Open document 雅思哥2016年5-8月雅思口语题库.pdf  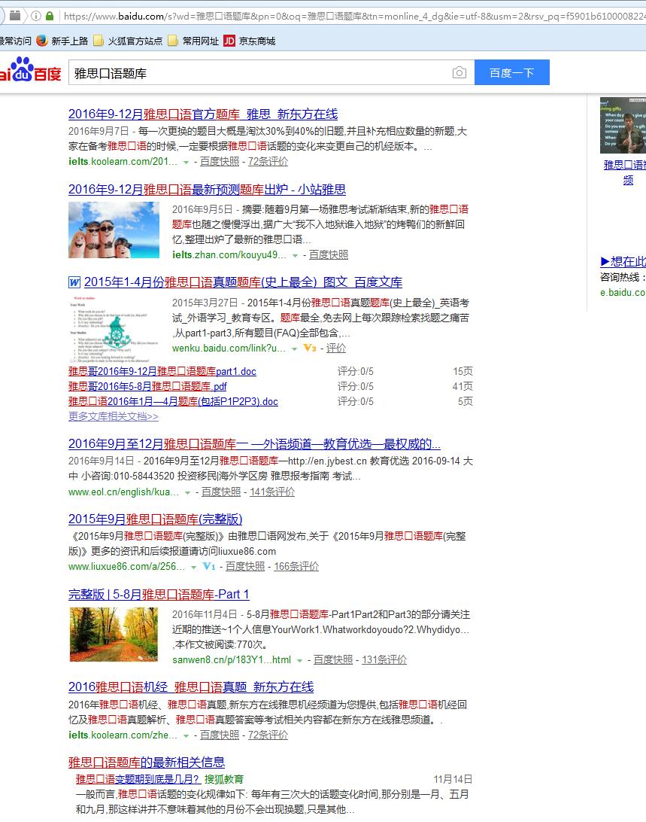147,387
